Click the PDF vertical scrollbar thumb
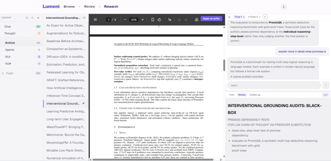 [x=224, y=65]
